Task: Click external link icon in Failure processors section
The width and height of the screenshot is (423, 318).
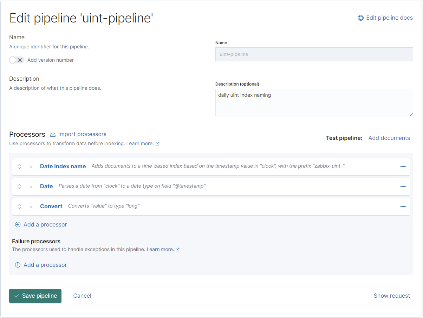Action: point(177,250)
